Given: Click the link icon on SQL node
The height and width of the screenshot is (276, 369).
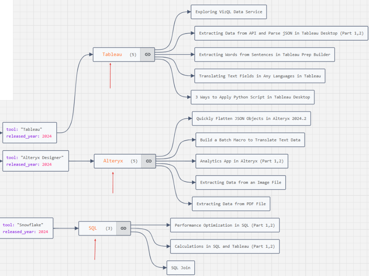Looking at the screenshot, I should [x=123, y=228].
